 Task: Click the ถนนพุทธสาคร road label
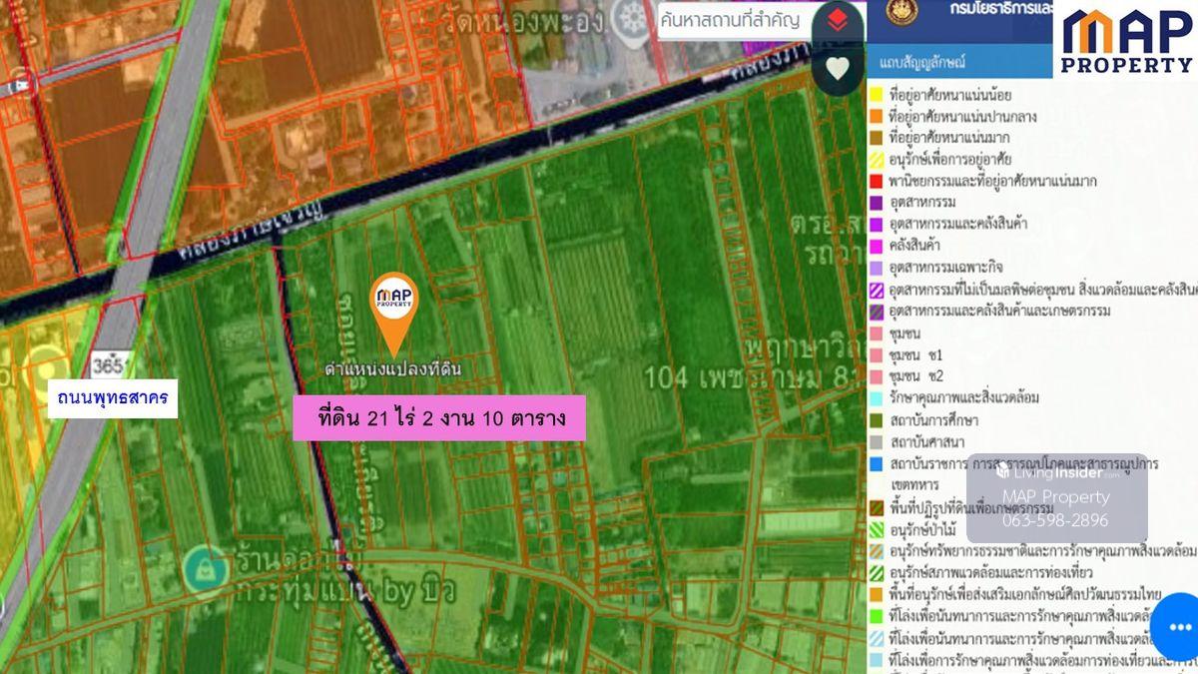pos(112,398)
